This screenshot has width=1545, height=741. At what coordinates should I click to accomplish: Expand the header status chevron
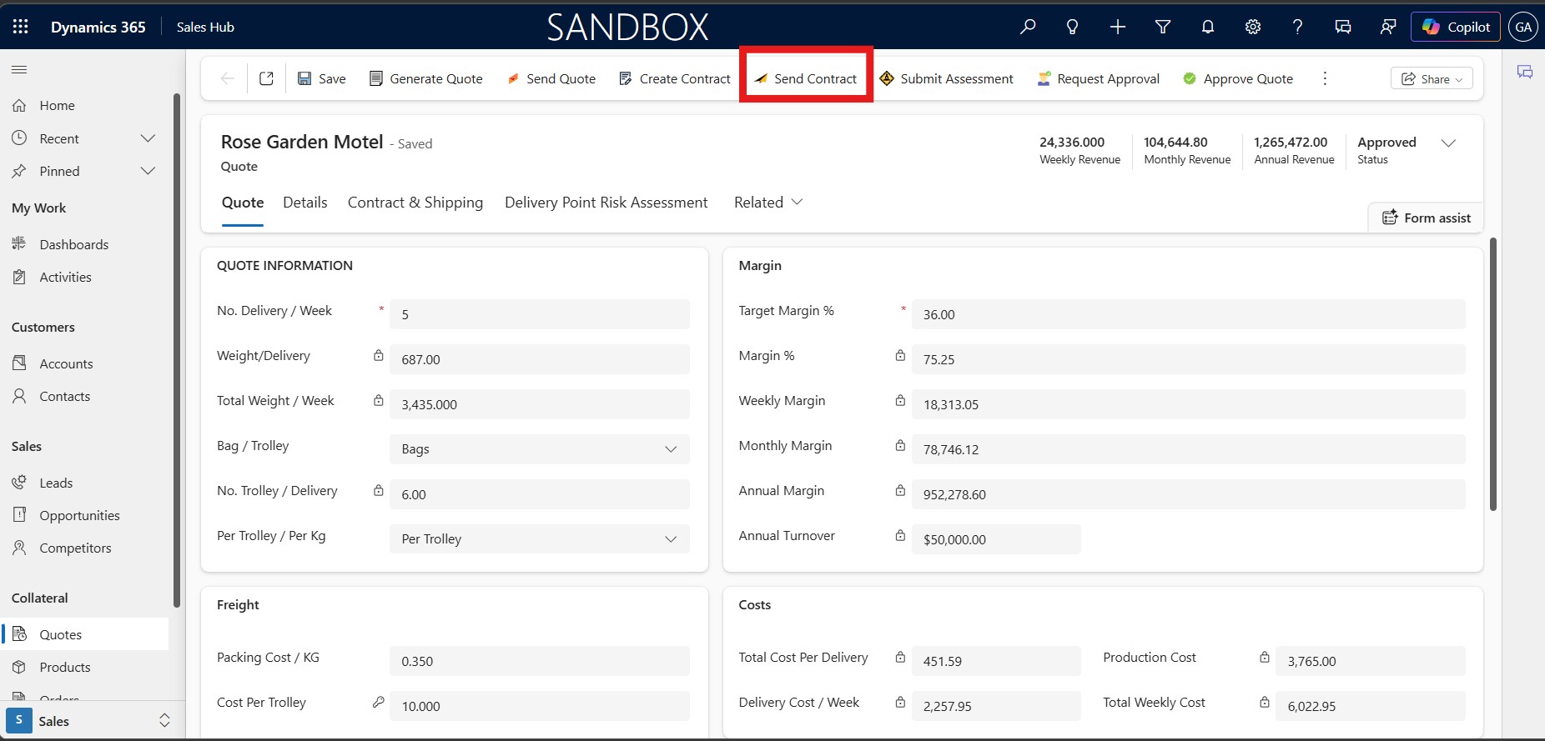click(x=1449, y=143)
